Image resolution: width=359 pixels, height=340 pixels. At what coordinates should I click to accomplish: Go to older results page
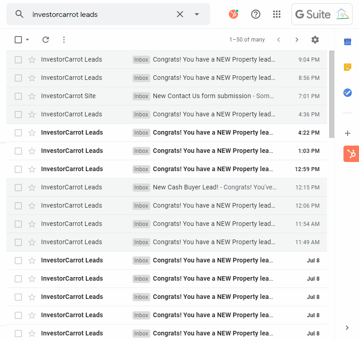coord(297,40)
